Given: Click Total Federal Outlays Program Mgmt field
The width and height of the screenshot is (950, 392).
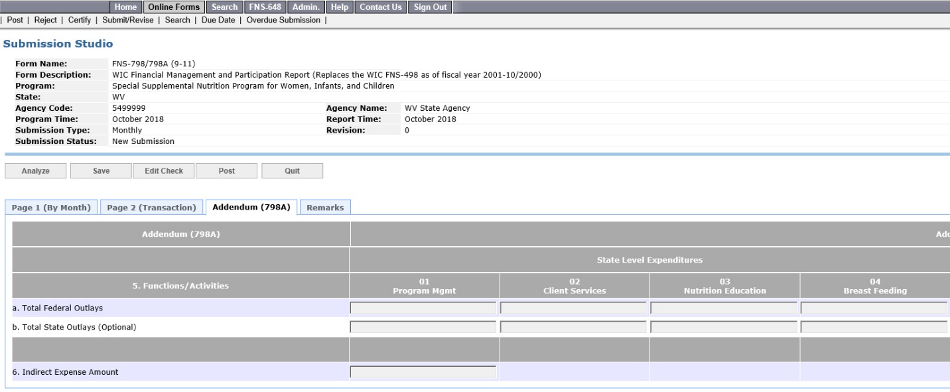Looking at the screenshot, I should pyautogui.click(x=423, y=308).
